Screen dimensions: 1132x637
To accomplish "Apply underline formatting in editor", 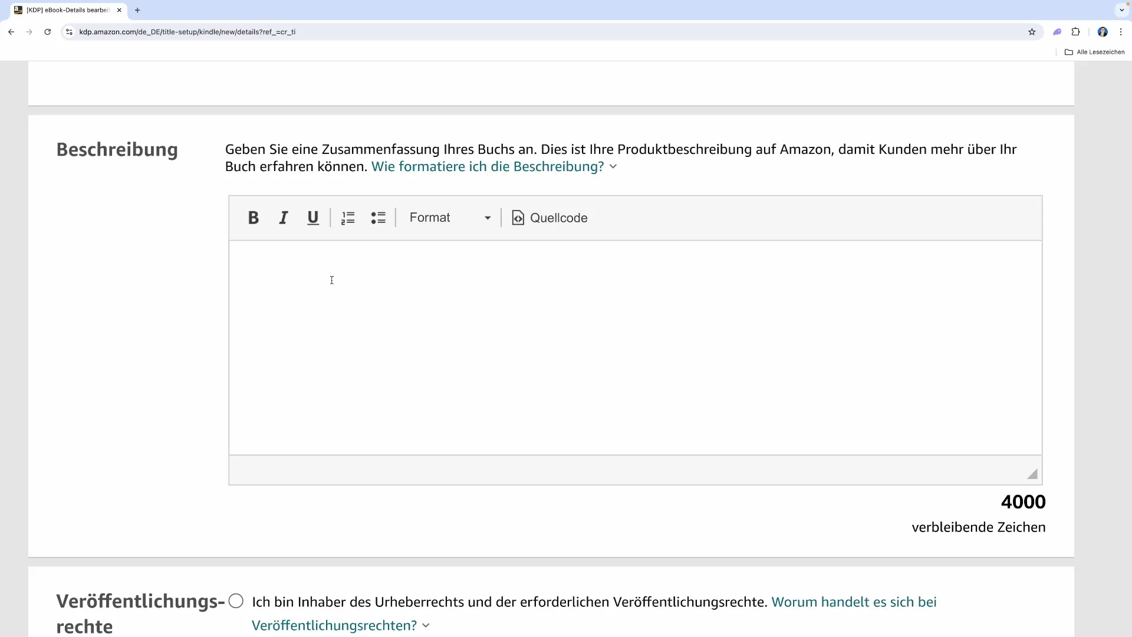I will (313, 218).
